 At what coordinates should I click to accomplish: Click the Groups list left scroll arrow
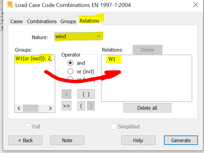(x=19, y=108)
